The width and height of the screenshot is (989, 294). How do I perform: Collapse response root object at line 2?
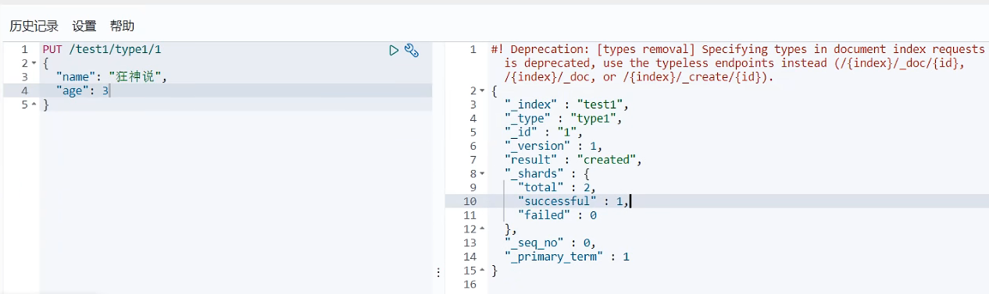[x=483, y=91]
